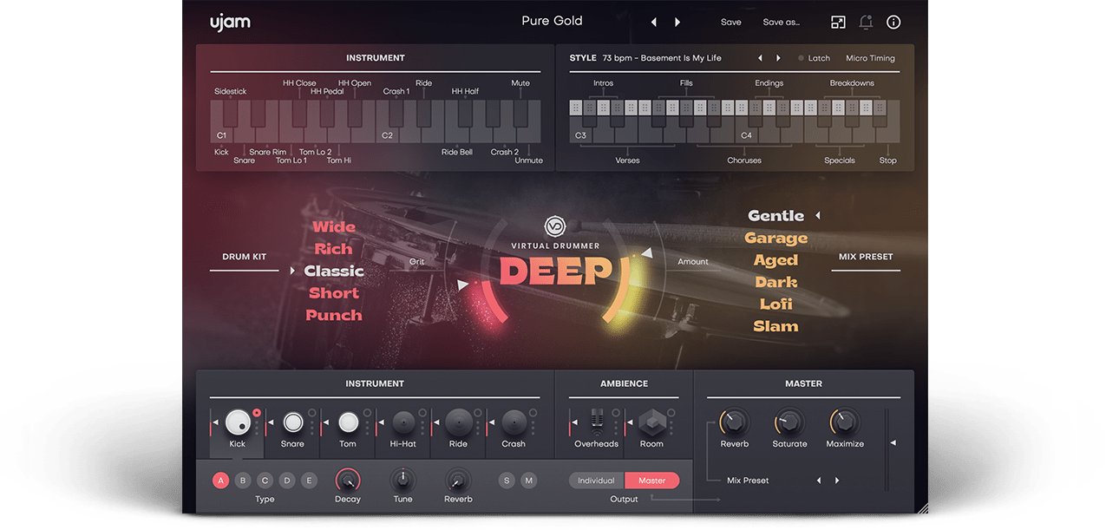Click the ujam logo
Image resolution: width=1106 pixels, height=530 pixels.
pos(230,23)
